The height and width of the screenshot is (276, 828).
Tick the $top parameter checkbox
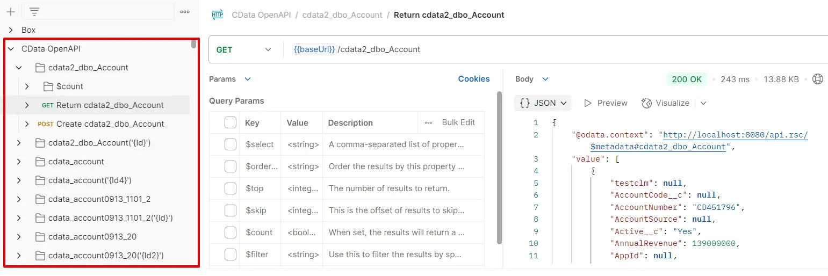(x=231, y=188)
